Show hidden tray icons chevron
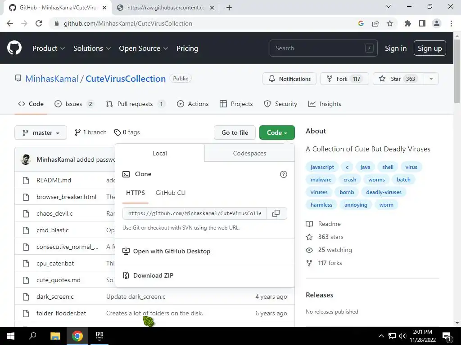 381,336
